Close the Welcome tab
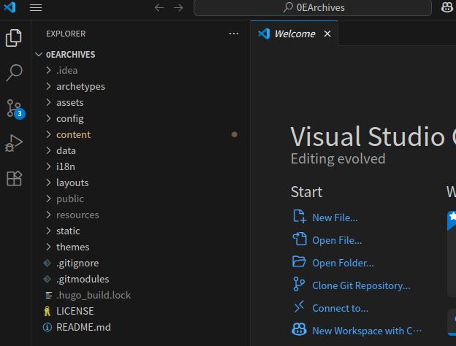456x346 pixels. 327,34
